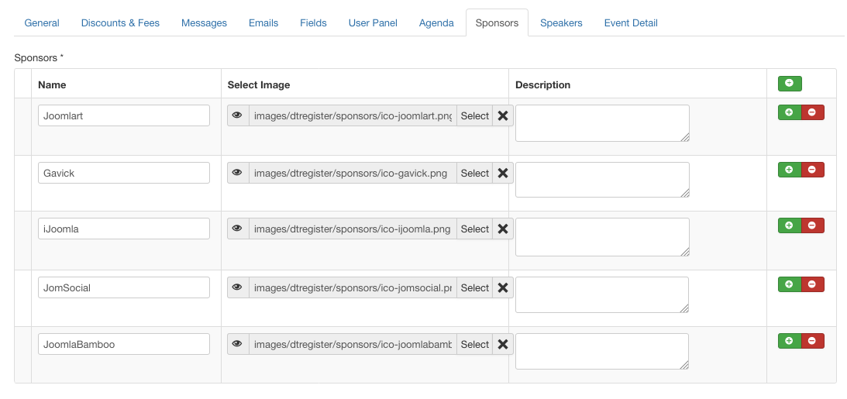Switch to the Fields tab
Viewport: 847px width, 399px height.
point(313,22)
